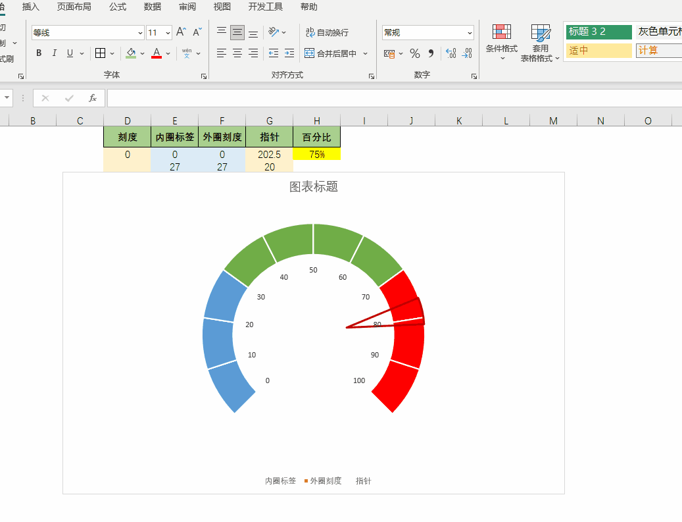Open the borders dropdown arrow
Image resolution: width=682 pixels, height=522 pixels.
point(112,53)
